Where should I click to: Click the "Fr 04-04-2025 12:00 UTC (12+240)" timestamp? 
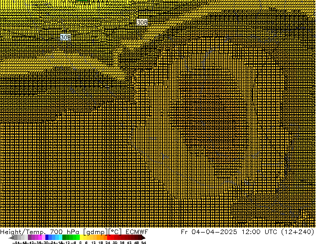coord(247,232)
